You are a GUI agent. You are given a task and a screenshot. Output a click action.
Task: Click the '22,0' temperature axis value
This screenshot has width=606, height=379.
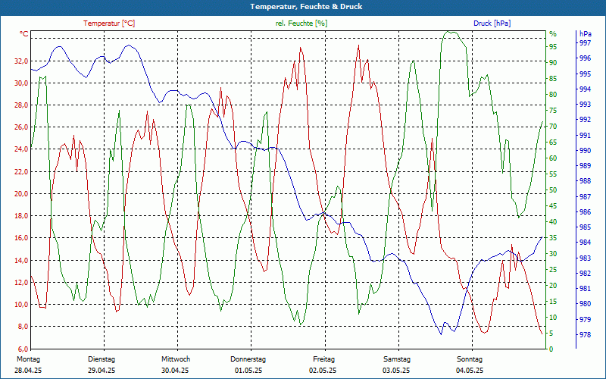22,172
